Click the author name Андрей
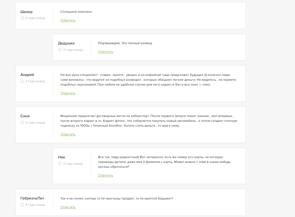This screenshot has height=217, width=295. point(27,75)
